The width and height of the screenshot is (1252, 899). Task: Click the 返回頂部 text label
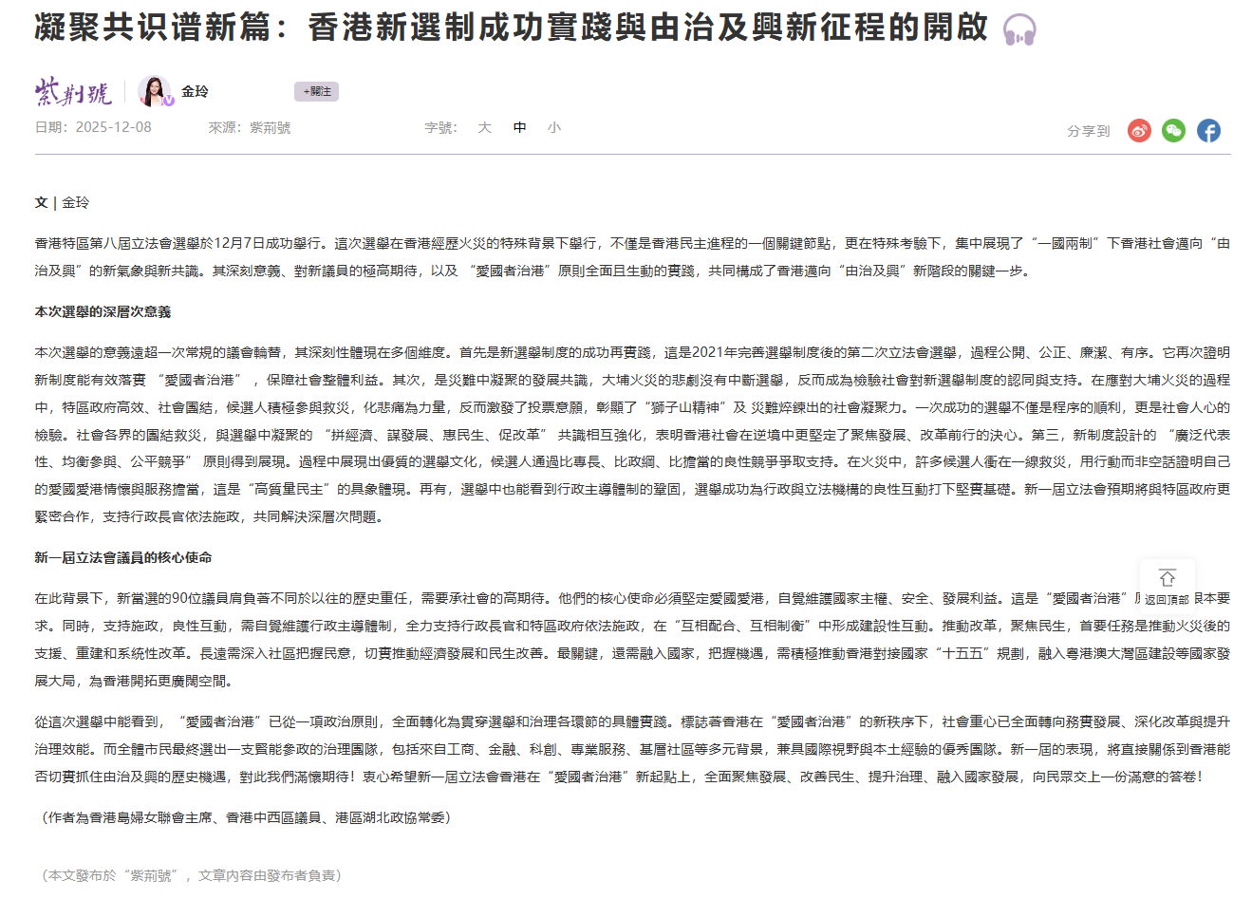pos(1167,600)
